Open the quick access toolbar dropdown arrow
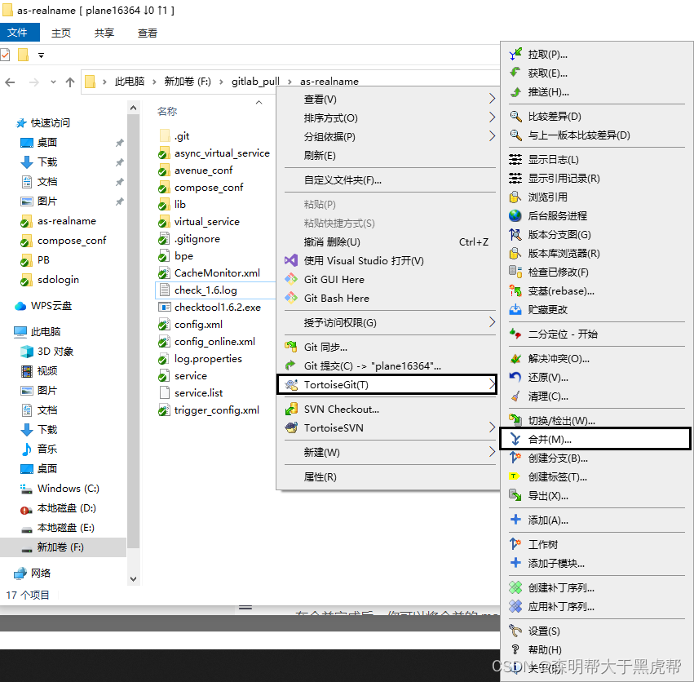694x682 pixels. (41, 55)
